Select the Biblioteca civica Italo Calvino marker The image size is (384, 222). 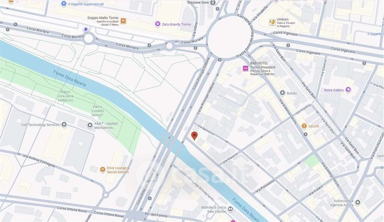(x=230, y=209)
